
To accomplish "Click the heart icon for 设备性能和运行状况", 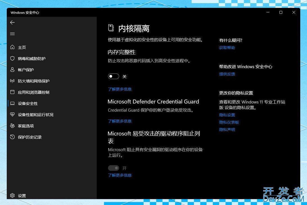I will [12, 114].
